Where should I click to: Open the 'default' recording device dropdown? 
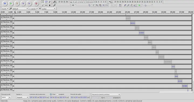(x=20, y=9)
